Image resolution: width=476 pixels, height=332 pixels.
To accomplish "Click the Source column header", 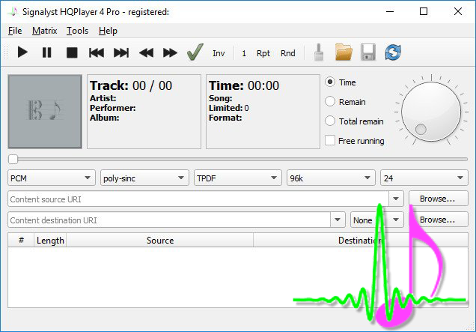I will tap(159, 240).
